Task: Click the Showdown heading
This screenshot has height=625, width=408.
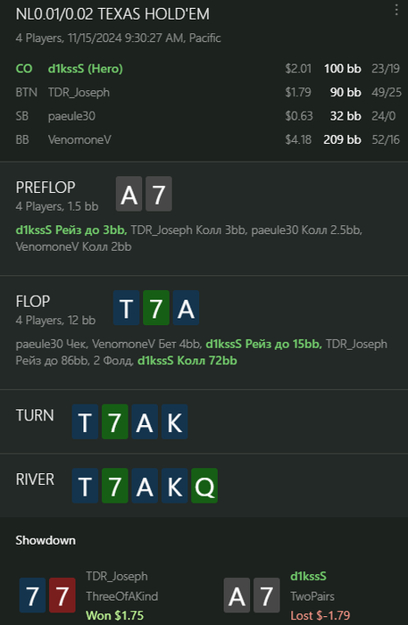Action: pyautogui.click(x=46, y=540)
